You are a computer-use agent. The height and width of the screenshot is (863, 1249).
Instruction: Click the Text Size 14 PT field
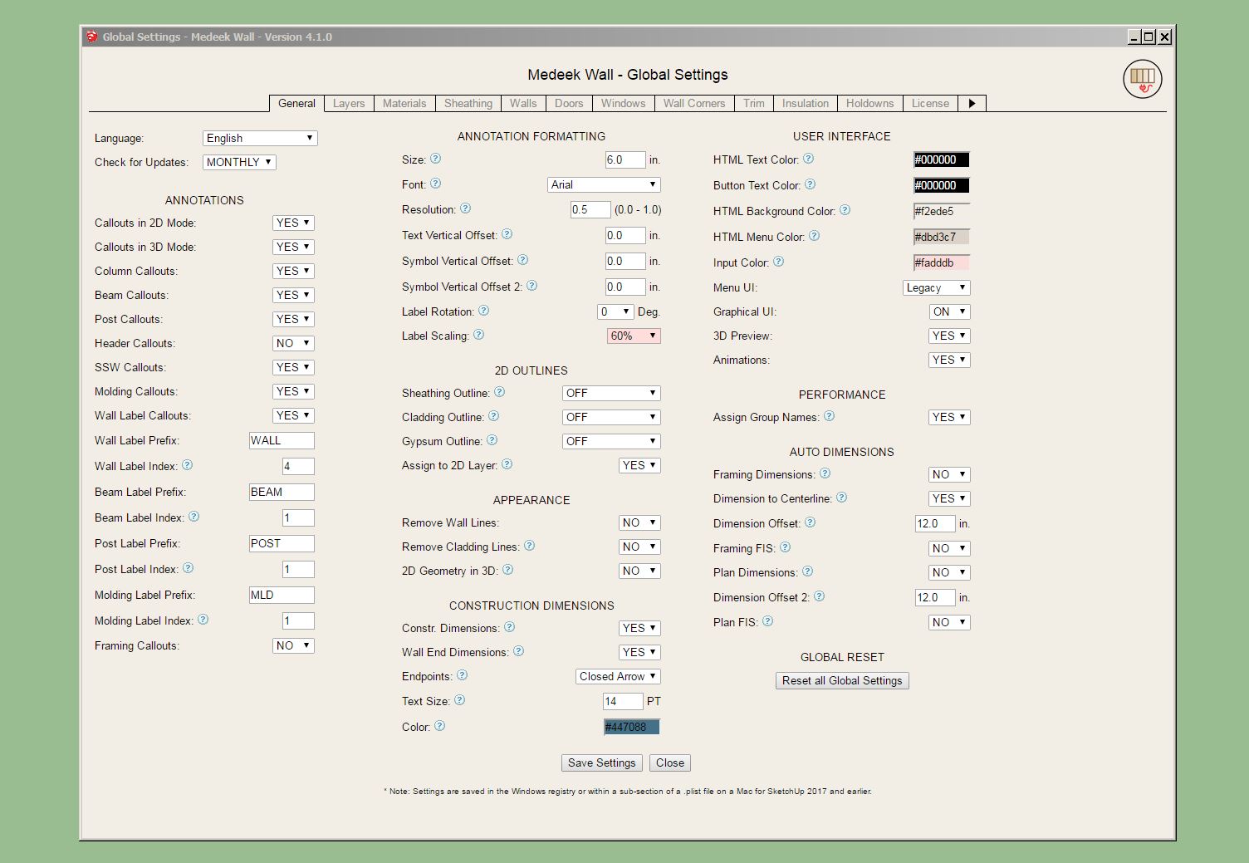click(623, 701)
